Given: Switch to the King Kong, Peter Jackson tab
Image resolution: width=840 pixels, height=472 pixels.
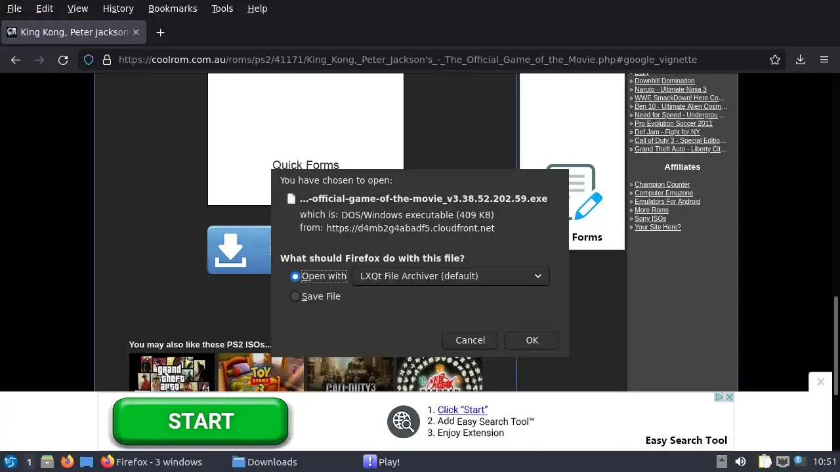Looking at the screenshot, I should (73, 32).
